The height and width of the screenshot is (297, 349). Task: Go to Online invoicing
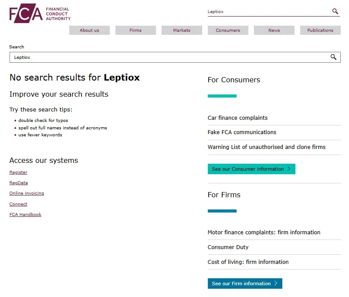click(27, 193)
